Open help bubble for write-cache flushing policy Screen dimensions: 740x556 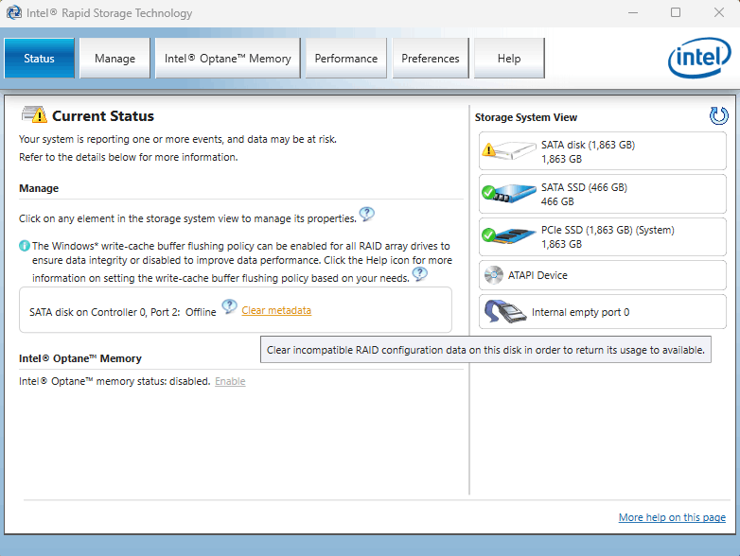point(419,274)
